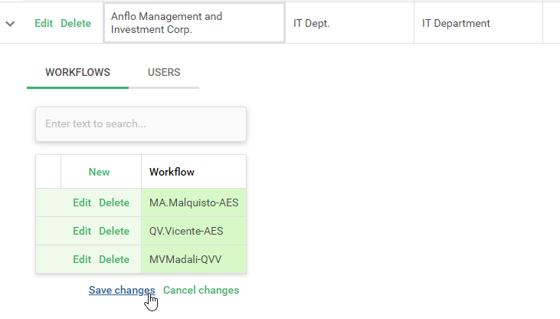Delete the MA.Malquisto-AES workflow

tap(114, 203)
